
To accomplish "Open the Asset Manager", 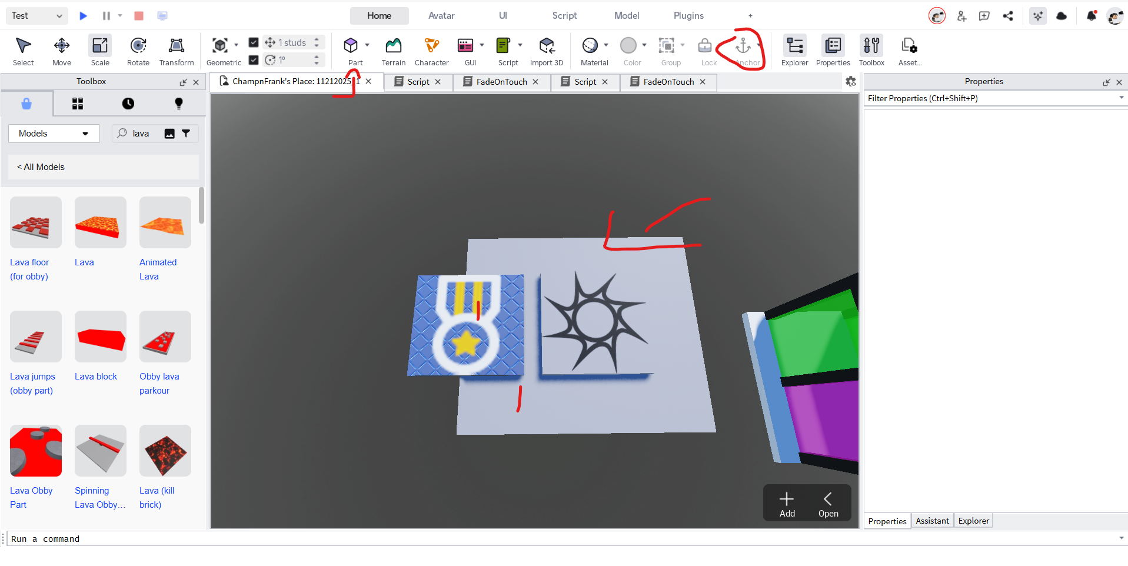I will coord(910,51).
